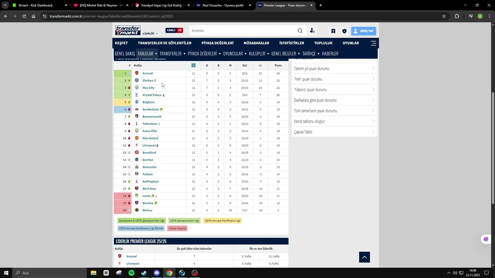Open the MÜSABAKALAR menu
495x278 pixels.
tap(256, 43)
